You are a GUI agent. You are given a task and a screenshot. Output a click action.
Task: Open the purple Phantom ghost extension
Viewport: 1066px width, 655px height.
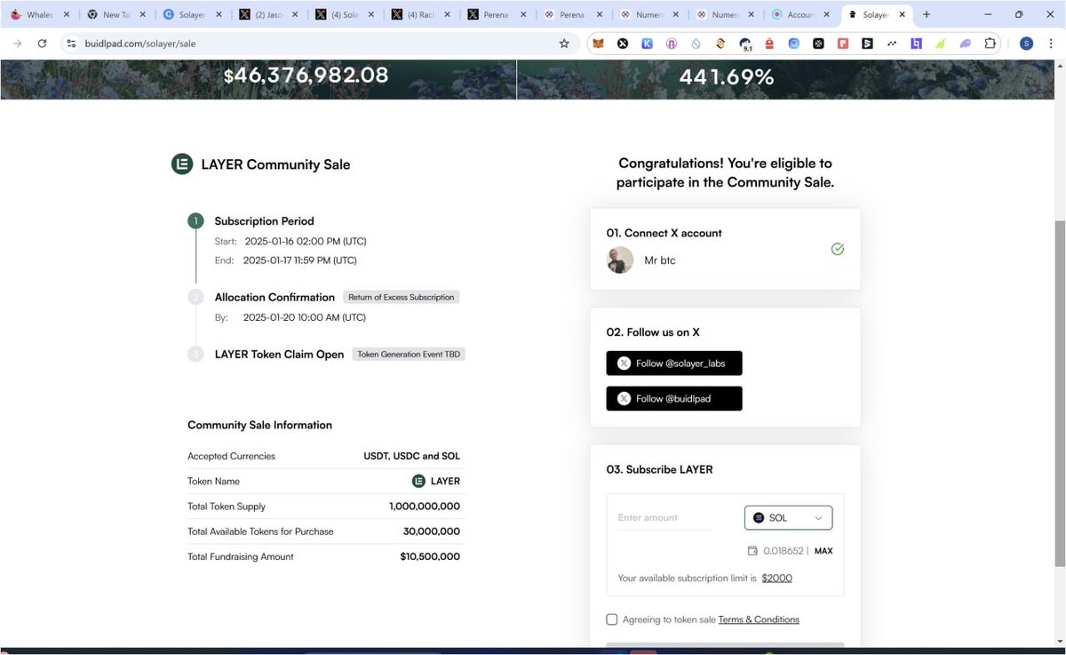966,44
